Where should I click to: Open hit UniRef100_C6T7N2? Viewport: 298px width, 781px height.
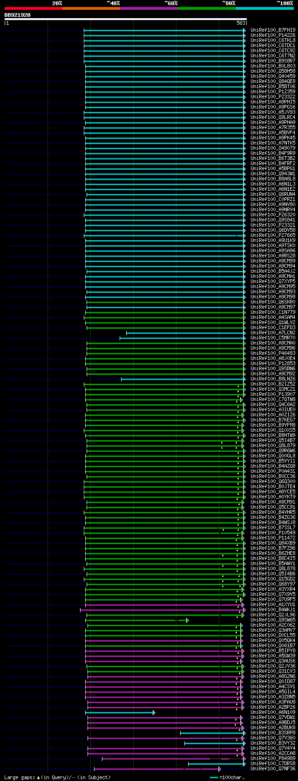point(273,55)
